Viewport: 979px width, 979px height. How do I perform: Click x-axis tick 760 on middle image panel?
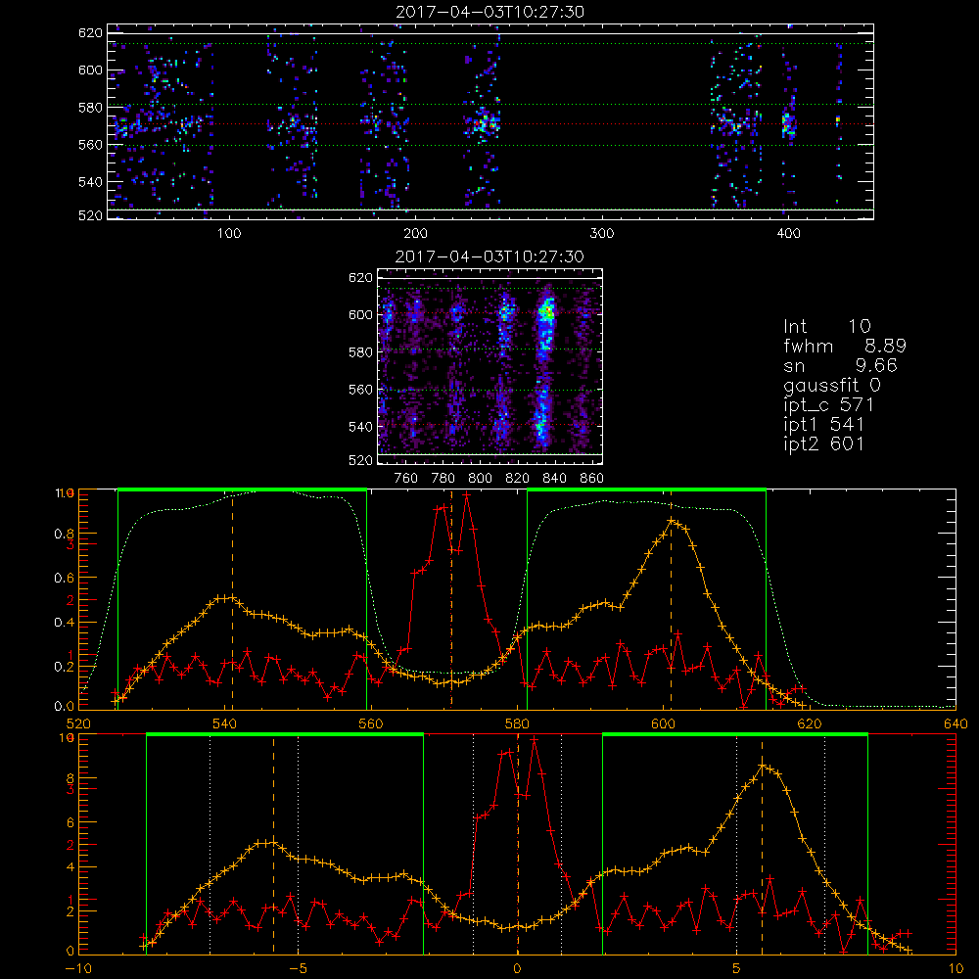coord(406,479)
